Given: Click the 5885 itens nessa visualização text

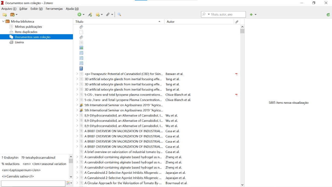Looking at the screenshot, I should click(x=288, y=103).
